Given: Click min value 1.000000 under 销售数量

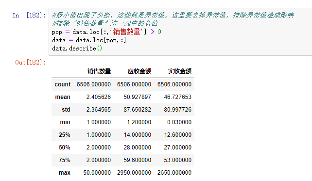Looking at the screenshot, I should pos(99,122).
